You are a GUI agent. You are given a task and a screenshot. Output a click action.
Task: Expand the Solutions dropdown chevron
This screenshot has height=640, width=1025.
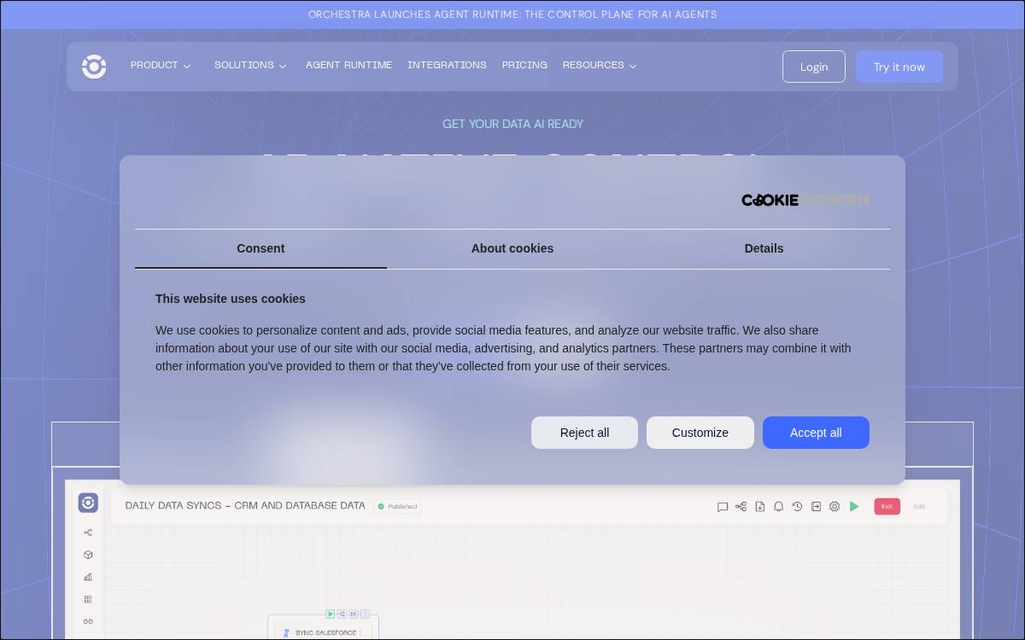(283, 67)
